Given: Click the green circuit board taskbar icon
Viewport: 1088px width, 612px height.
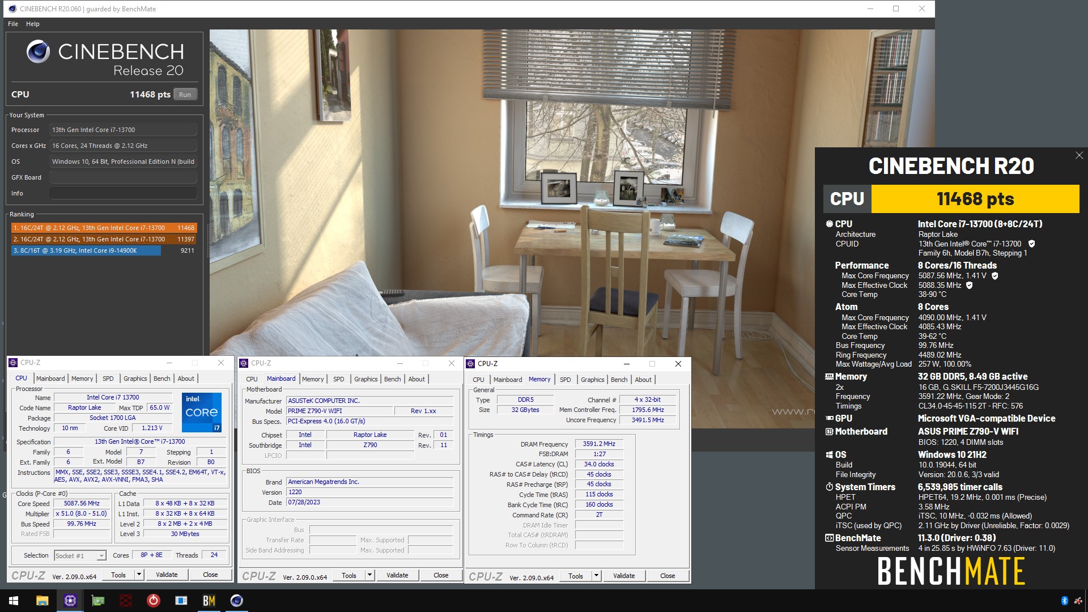Looking at the screenshot, I should tap(97, 601).
